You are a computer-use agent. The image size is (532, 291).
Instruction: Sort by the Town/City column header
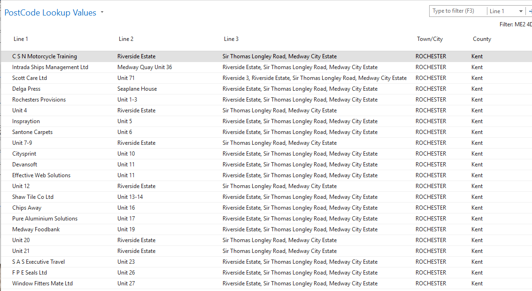[x=430, y=39]
